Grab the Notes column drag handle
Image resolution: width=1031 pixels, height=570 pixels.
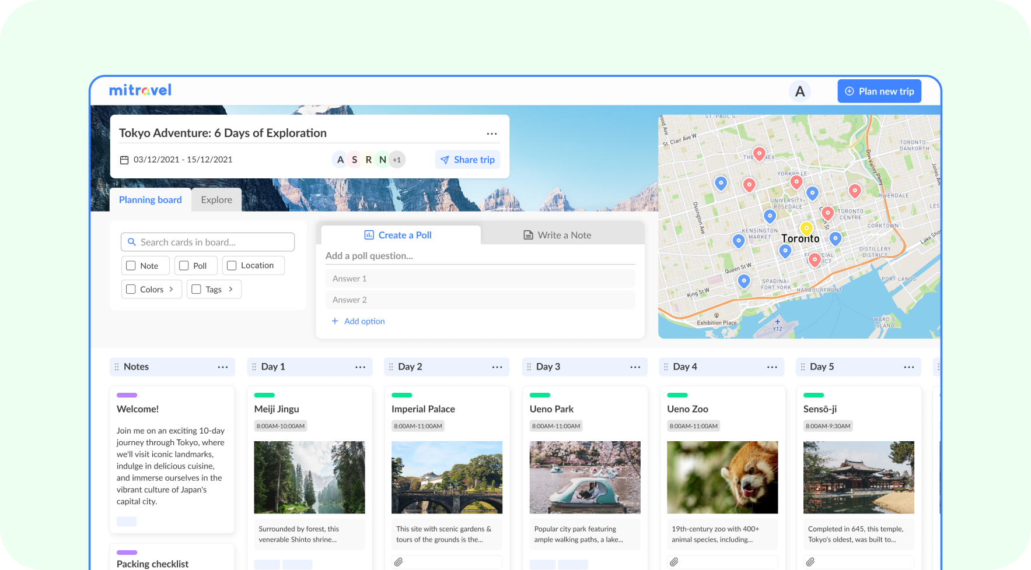[117, 367]
